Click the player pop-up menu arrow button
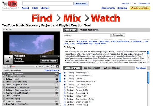This screenshot has height=106, width=155. tap(57, 66)
